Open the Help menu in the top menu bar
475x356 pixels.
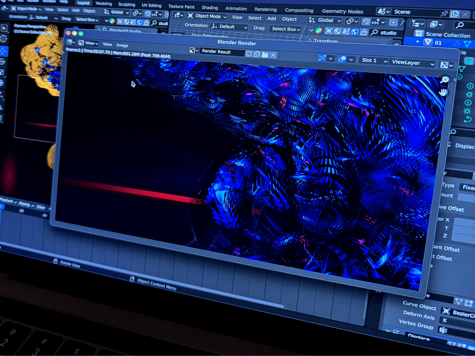click(64, 2)
